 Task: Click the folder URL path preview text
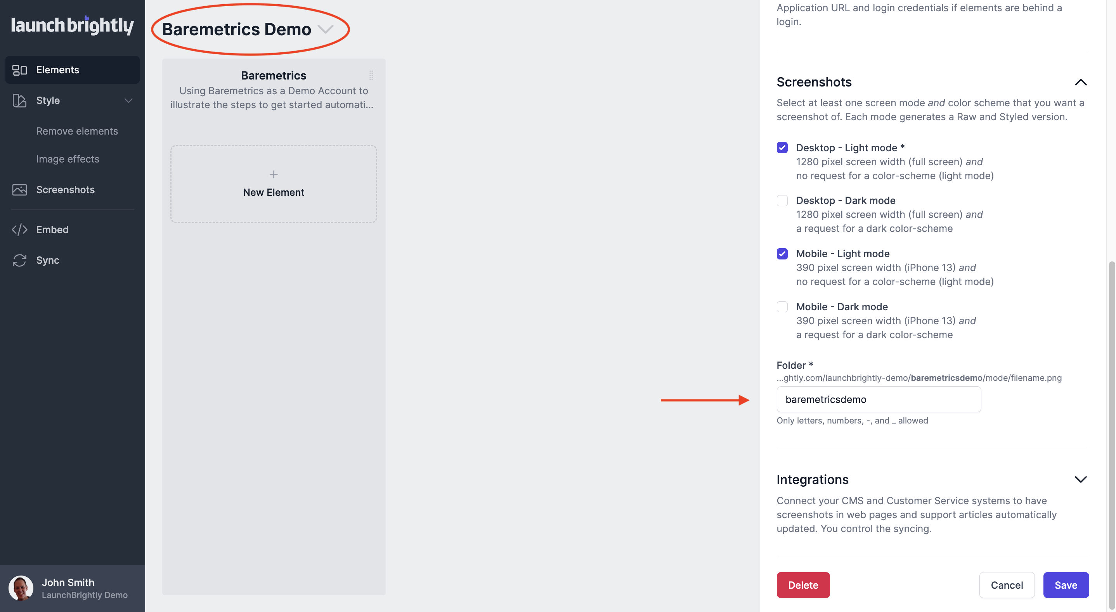(919, 378)
